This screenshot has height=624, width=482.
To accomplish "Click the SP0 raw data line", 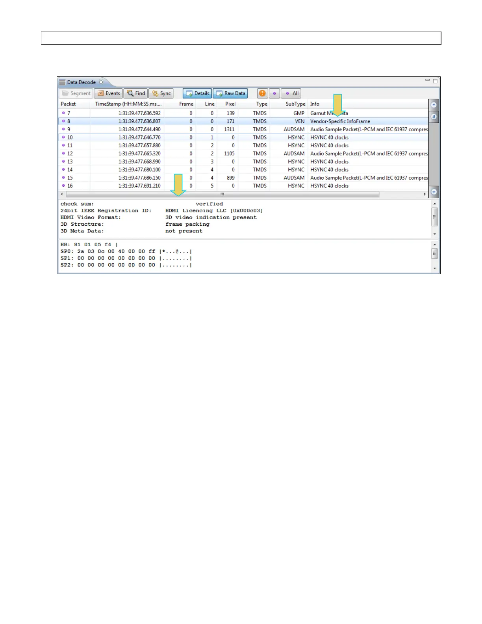I will (x=126, y=251).
